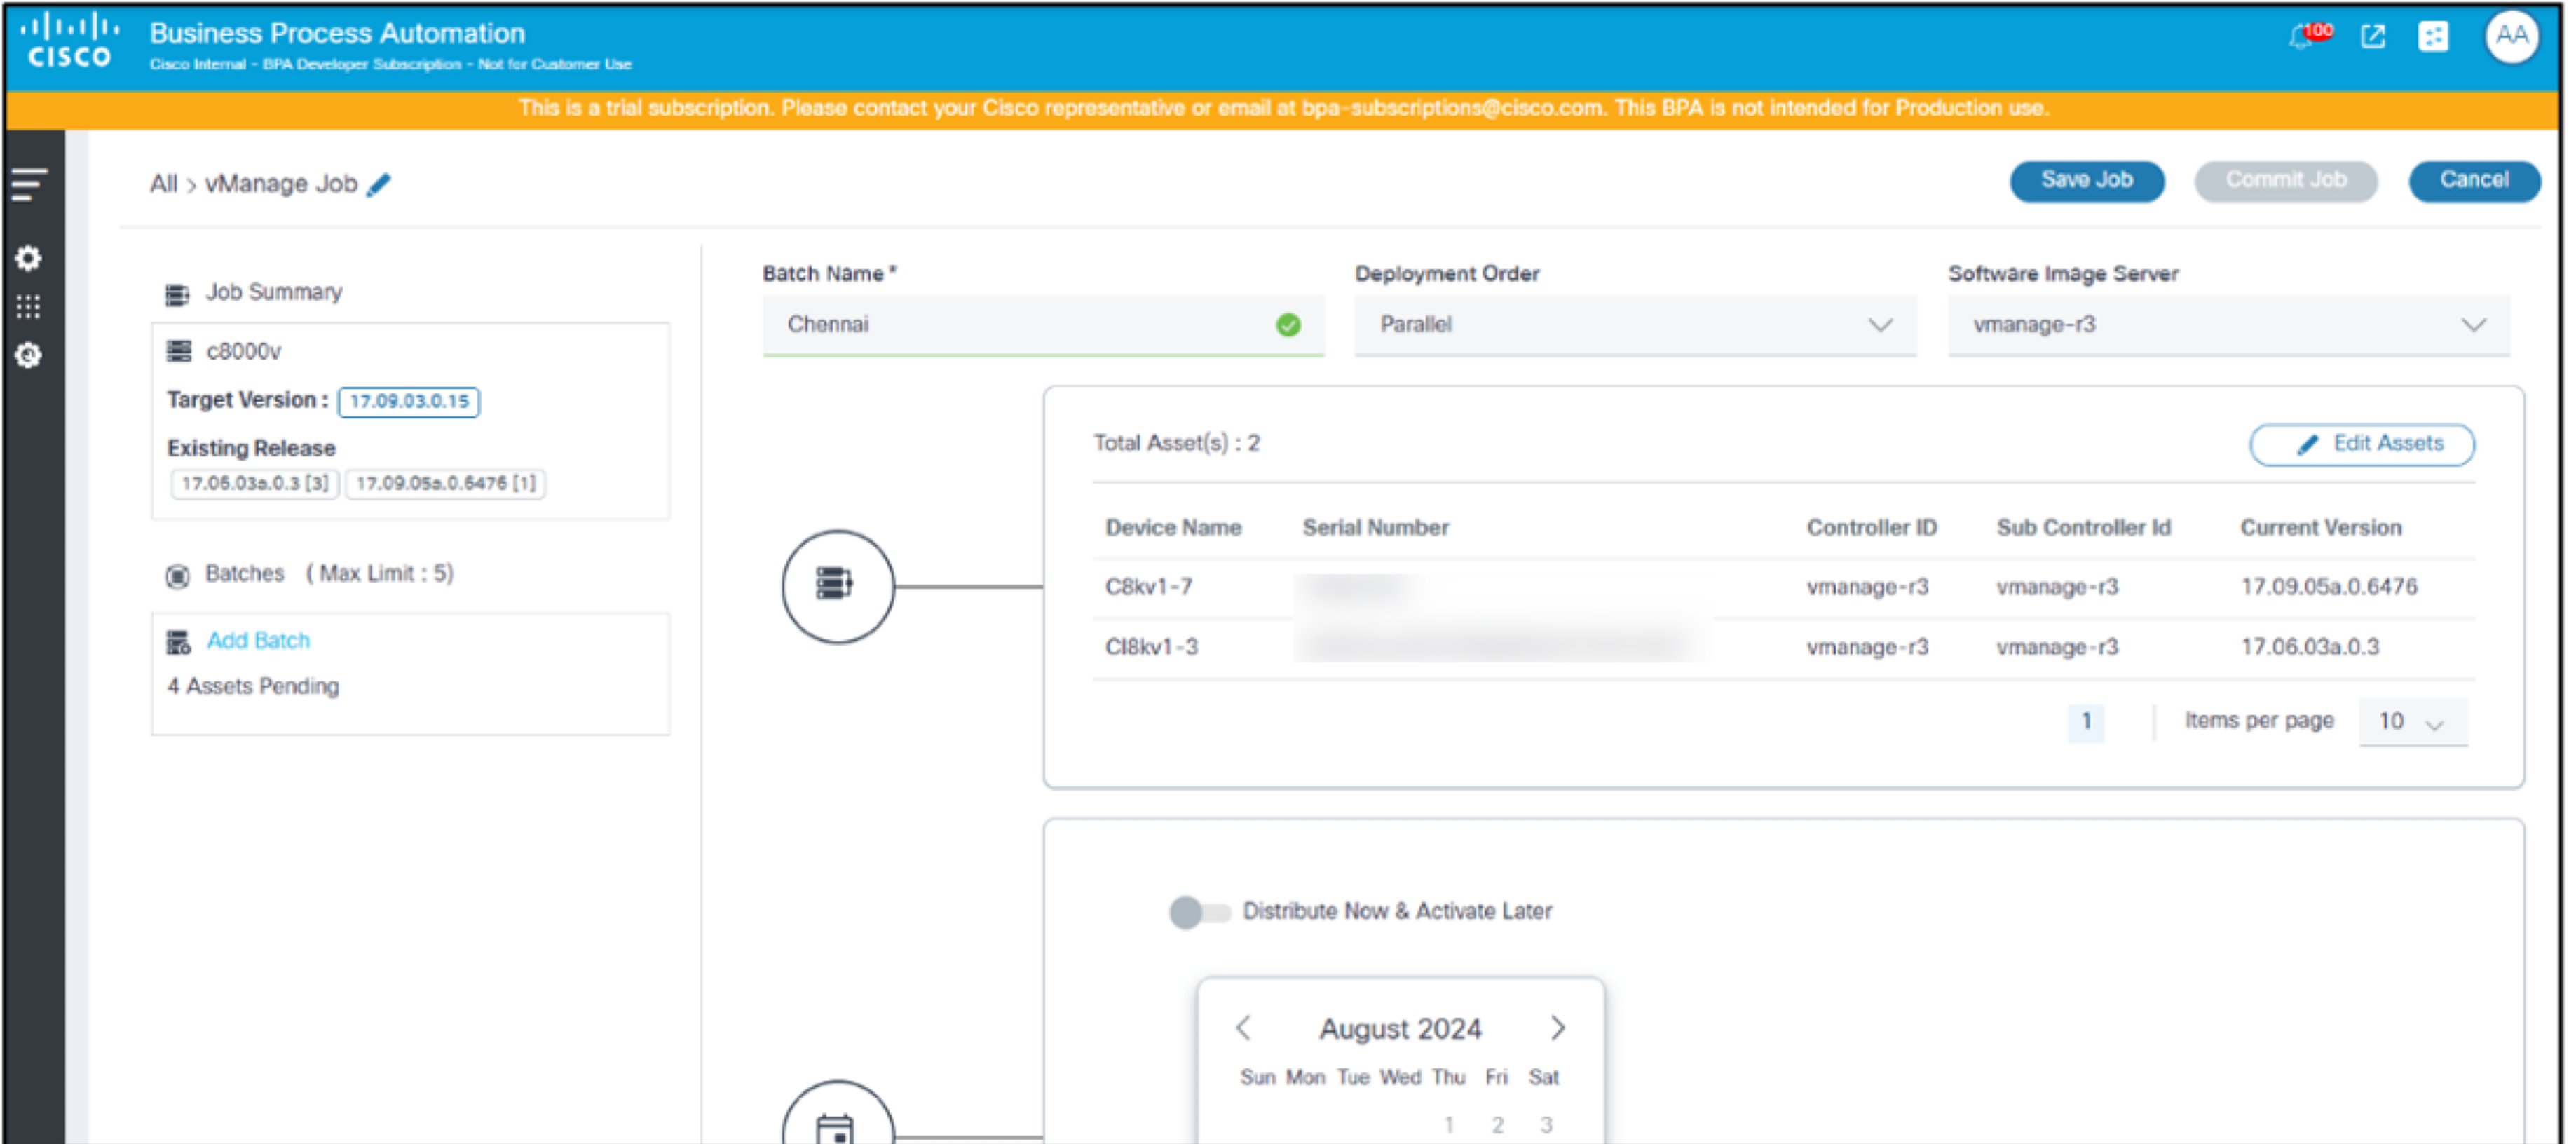
Task: Navigate to All in breadcrumb
Action: pyautogui.click(x=163, y=184)
